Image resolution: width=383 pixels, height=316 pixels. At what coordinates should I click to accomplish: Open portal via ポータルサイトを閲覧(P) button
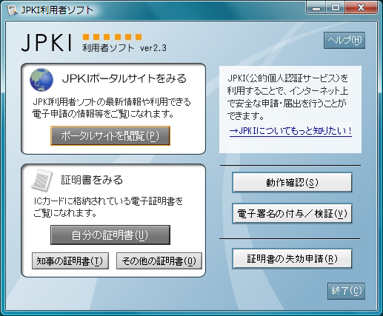(110, 135)
